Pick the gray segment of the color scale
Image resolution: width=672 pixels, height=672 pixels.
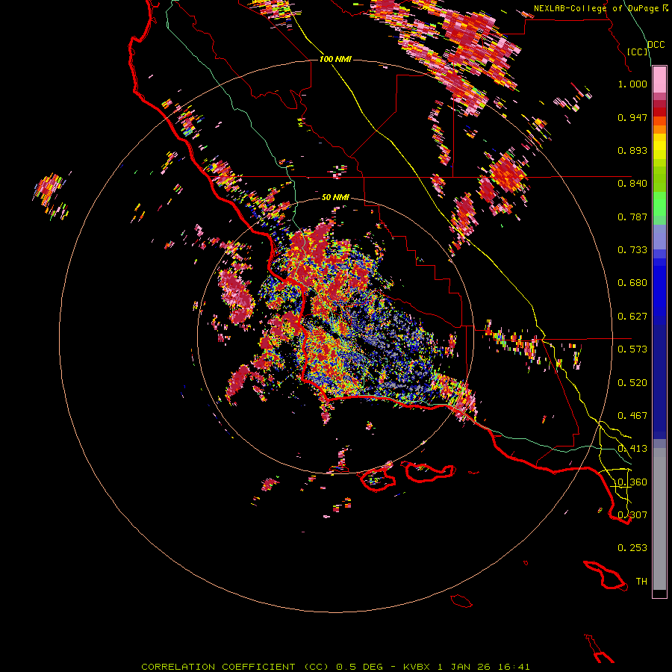(x=659, y=519)
